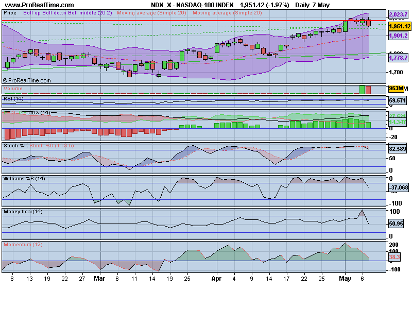412x309 pixels.
Task: Select the Price panel label
Action: tap(10, 12)
